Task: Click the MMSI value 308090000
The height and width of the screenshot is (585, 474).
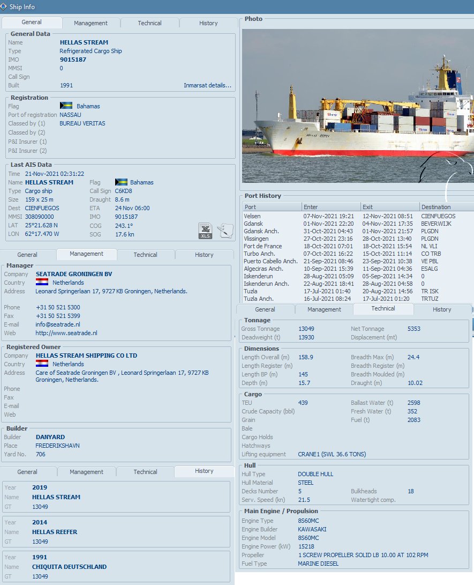Action: coord(40,217)
